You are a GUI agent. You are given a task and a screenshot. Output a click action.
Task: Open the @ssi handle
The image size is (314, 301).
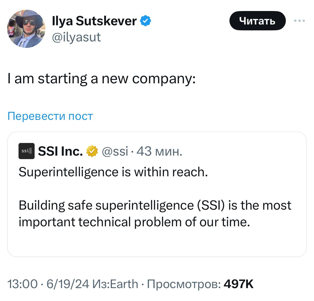tap(115, 151)
